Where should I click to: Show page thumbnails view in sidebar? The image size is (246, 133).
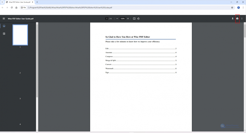coord(4,26)
